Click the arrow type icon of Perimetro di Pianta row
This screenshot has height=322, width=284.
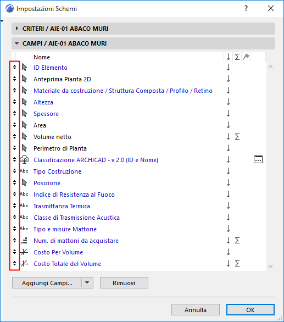tap(24, 148)
